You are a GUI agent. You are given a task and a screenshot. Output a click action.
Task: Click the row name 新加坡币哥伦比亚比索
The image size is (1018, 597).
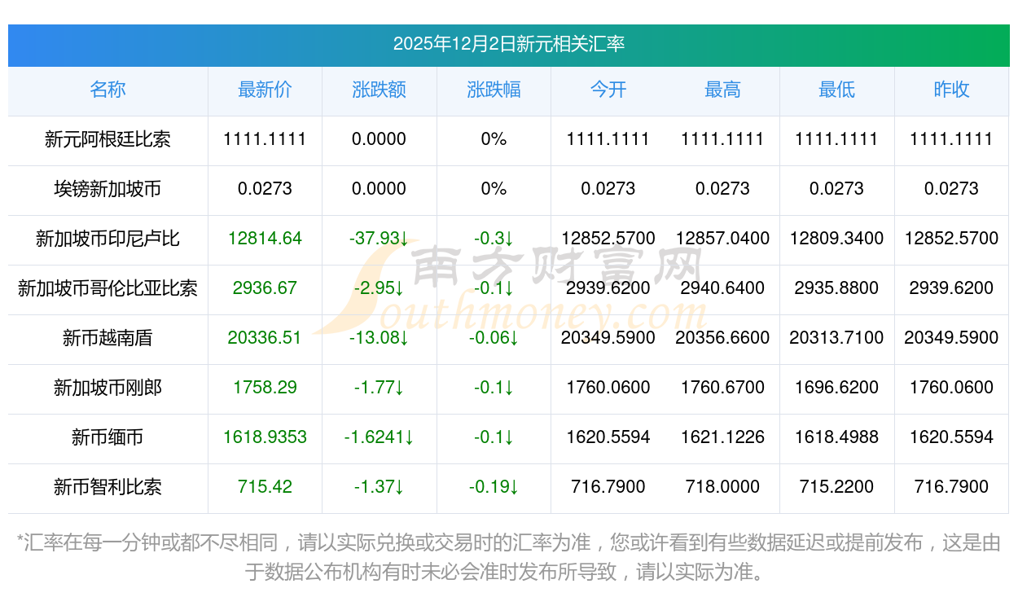click(108, 288)
